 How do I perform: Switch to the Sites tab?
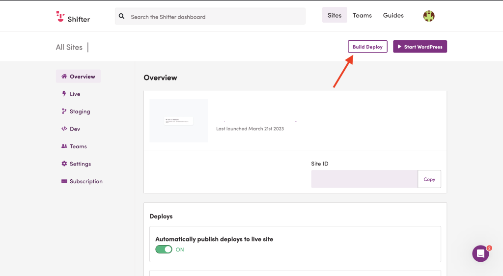coord(335,15)
